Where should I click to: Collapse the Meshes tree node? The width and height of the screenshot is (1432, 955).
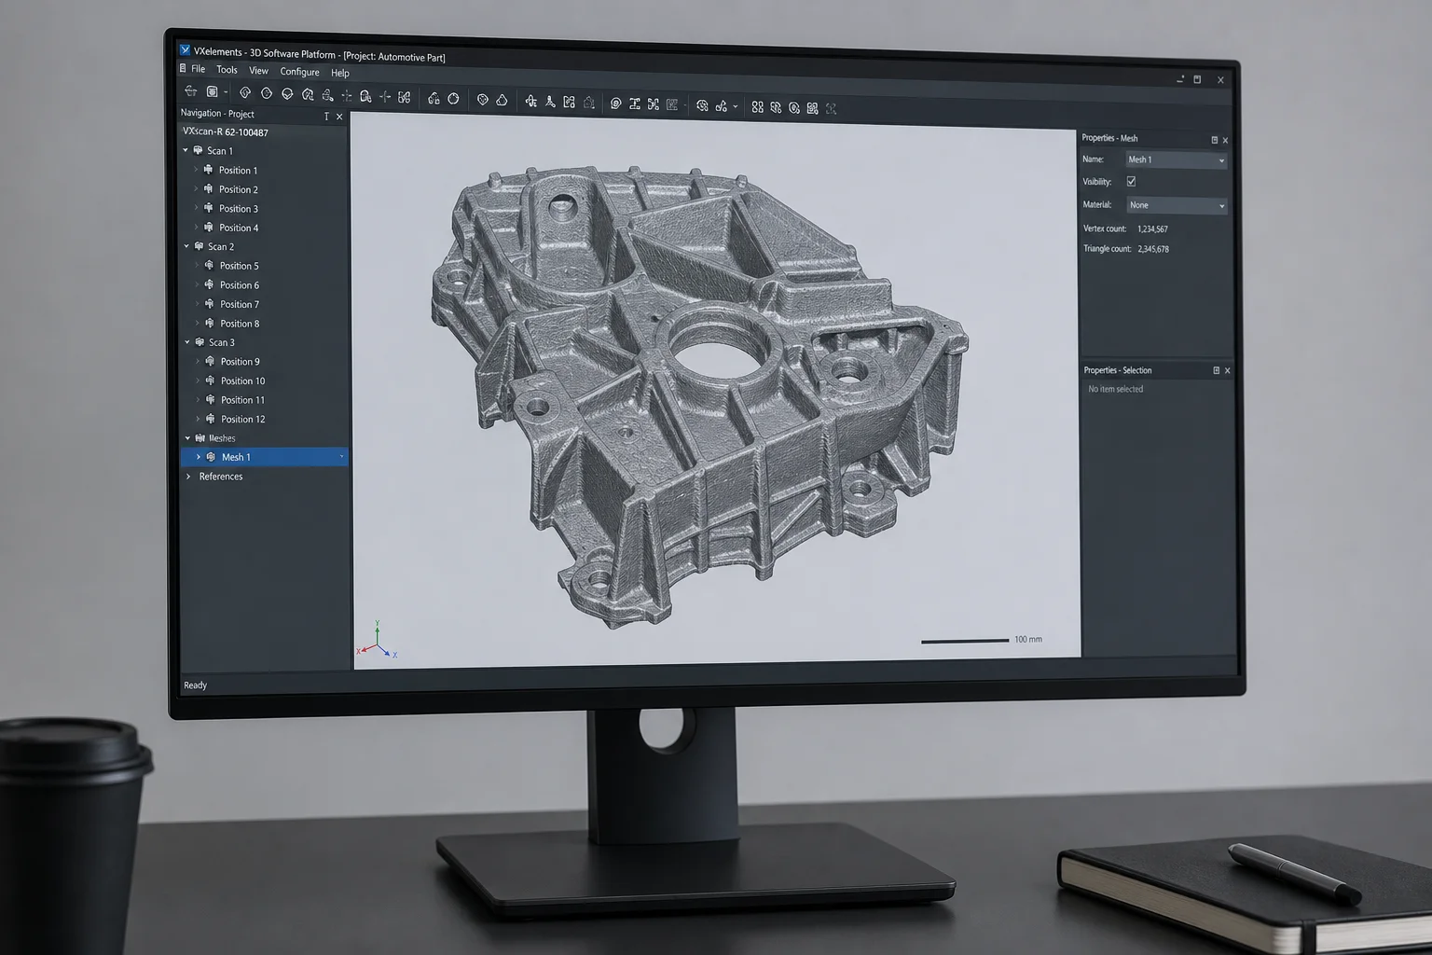pos(187,437)
